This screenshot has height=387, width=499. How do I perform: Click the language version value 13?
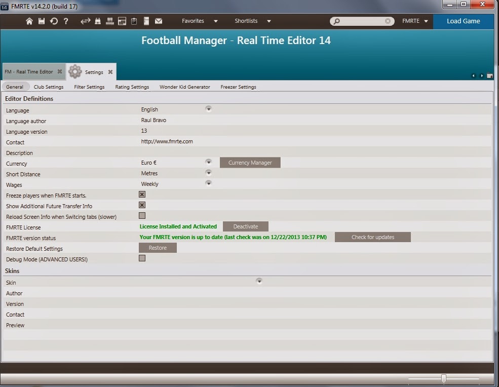[144, 131]
